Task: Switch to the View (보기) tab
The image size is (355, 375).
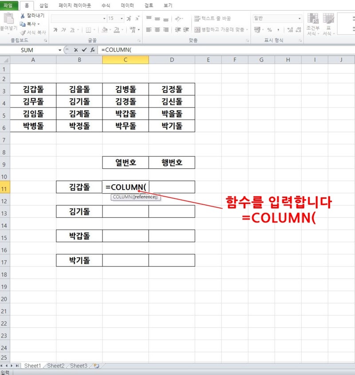Action: [168, 5]
